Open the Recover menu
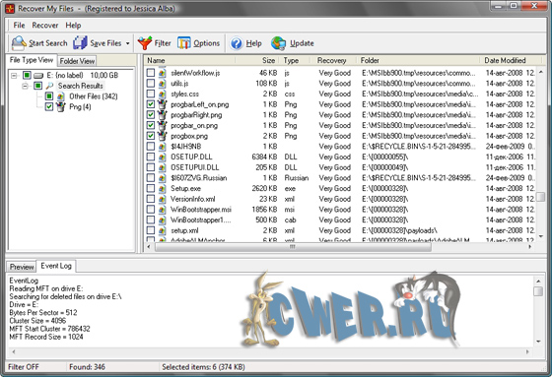Image resolution: width=552 pixels, height=377 pixels. 44,26
